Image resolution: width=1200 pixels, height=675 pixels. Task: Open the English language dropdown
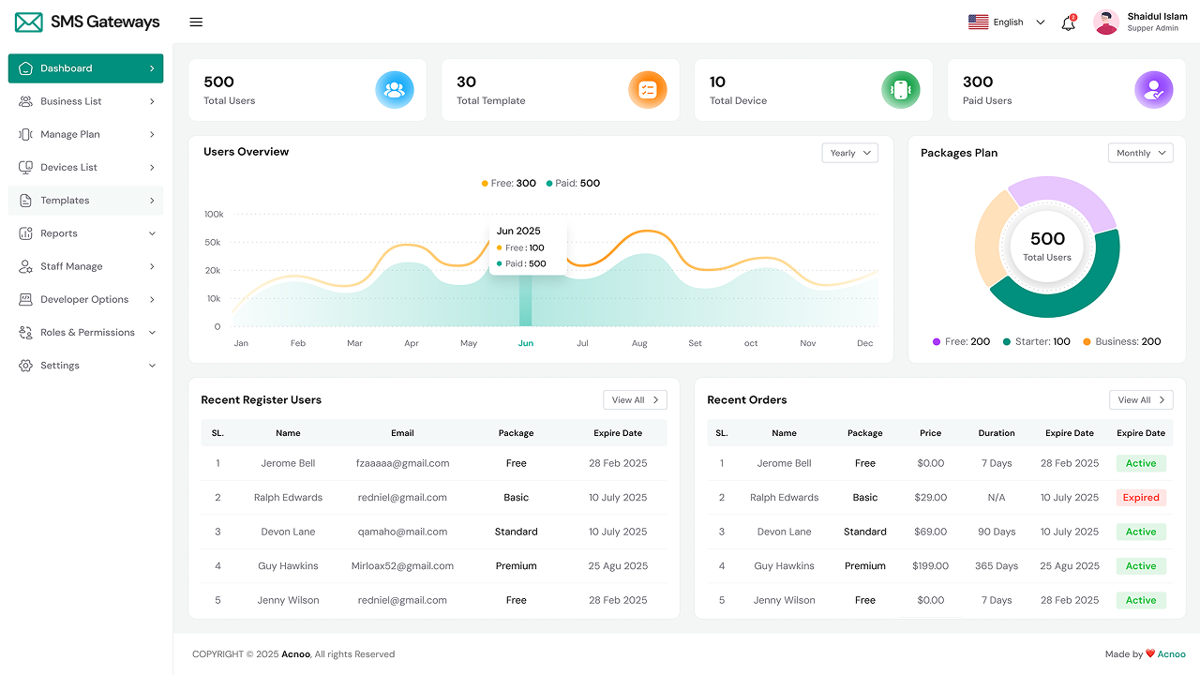tap(1007, 22)
